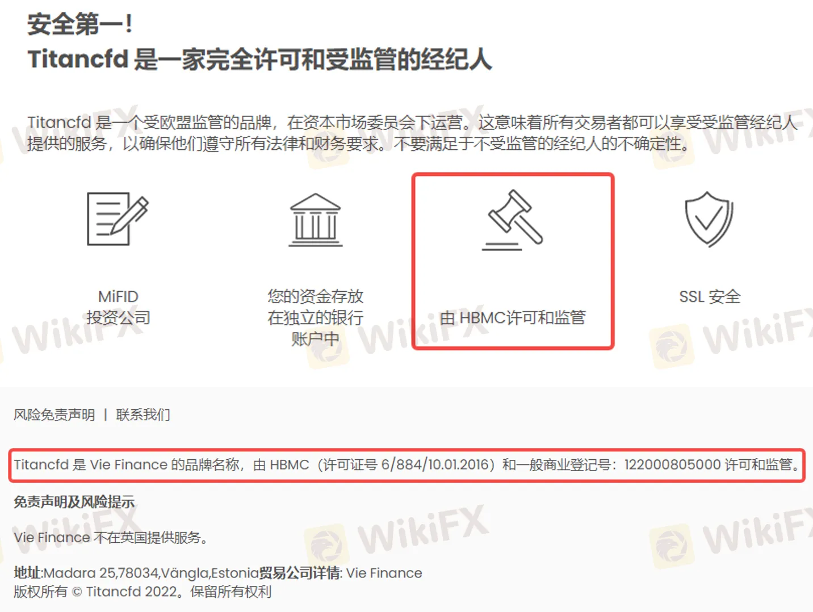
Task: Click the heading 'Titancfd 是一家完全许可和受监管的经纪人'
Action: (259, 59)
